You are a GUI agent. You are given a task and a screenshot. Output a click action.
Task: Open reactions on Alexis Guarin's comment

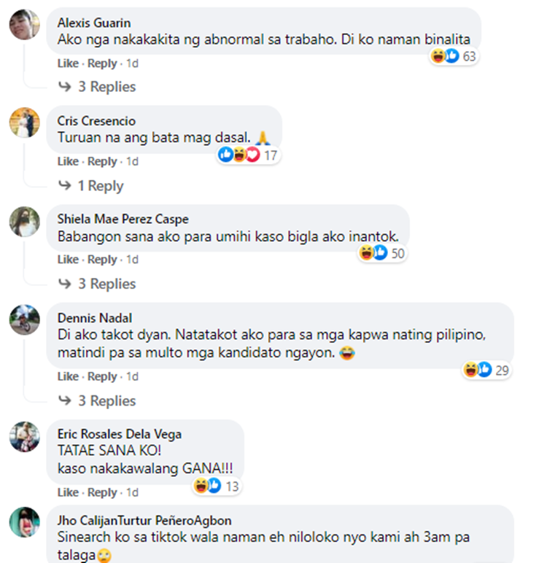pos(453,56)
